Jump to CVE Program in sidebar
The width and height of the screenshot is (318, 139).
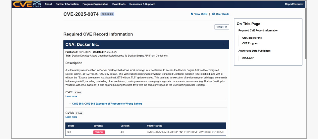point(250,43)
